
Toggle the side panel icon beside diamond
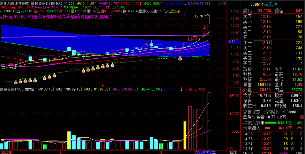pos(224,4)
